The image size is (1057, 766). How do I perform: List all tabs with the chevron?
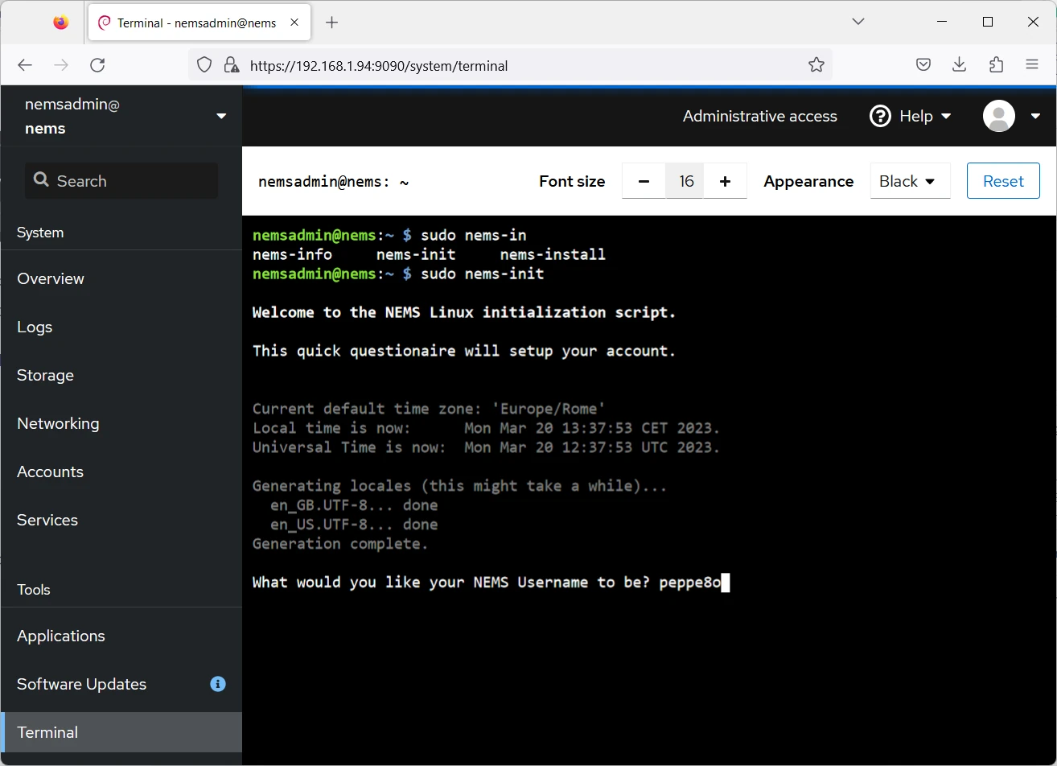pyautogui.click(x=858, y=22)
